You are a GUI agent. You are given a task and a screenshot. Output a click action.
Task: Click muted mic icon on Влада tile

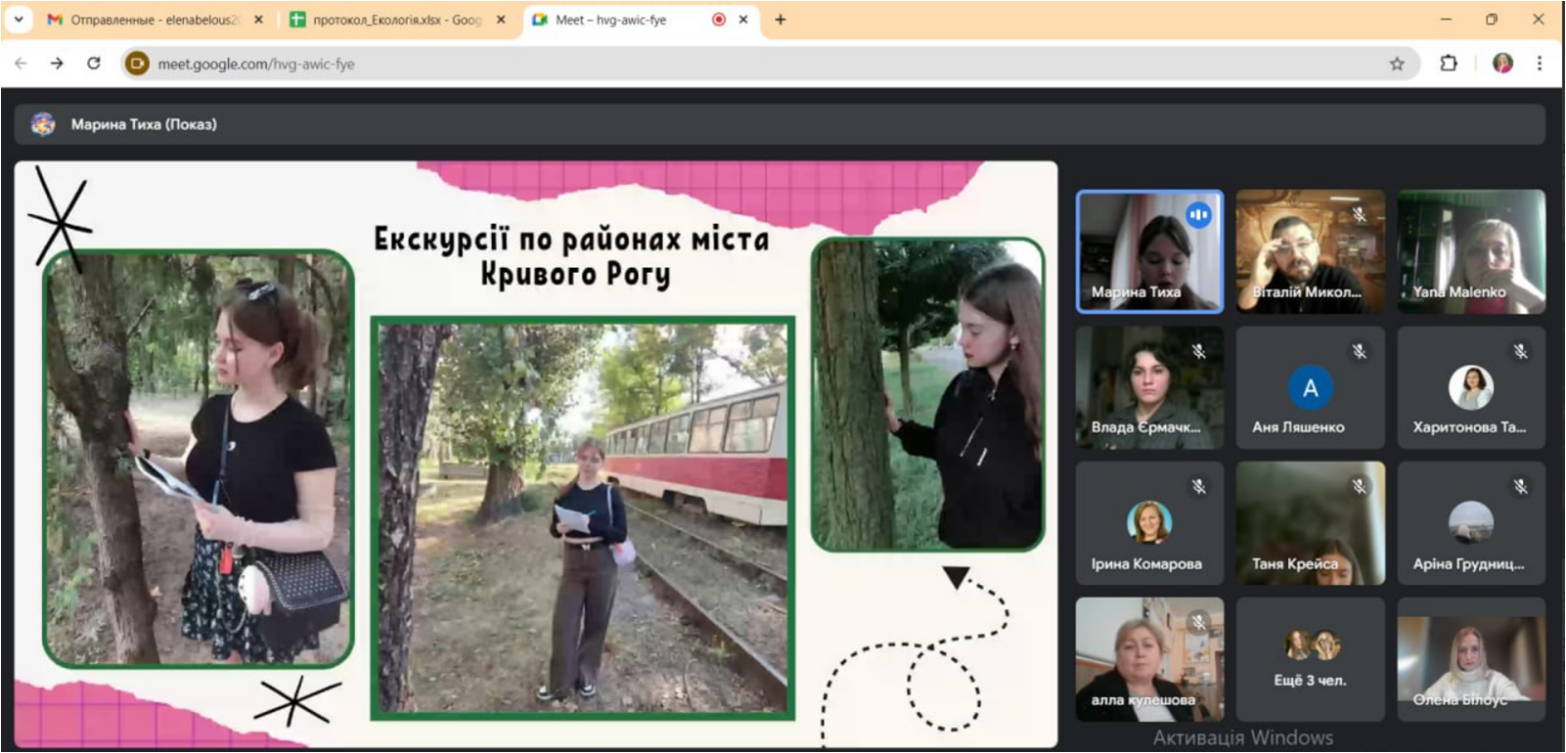pyautogui.click(x=1198, y=351)
